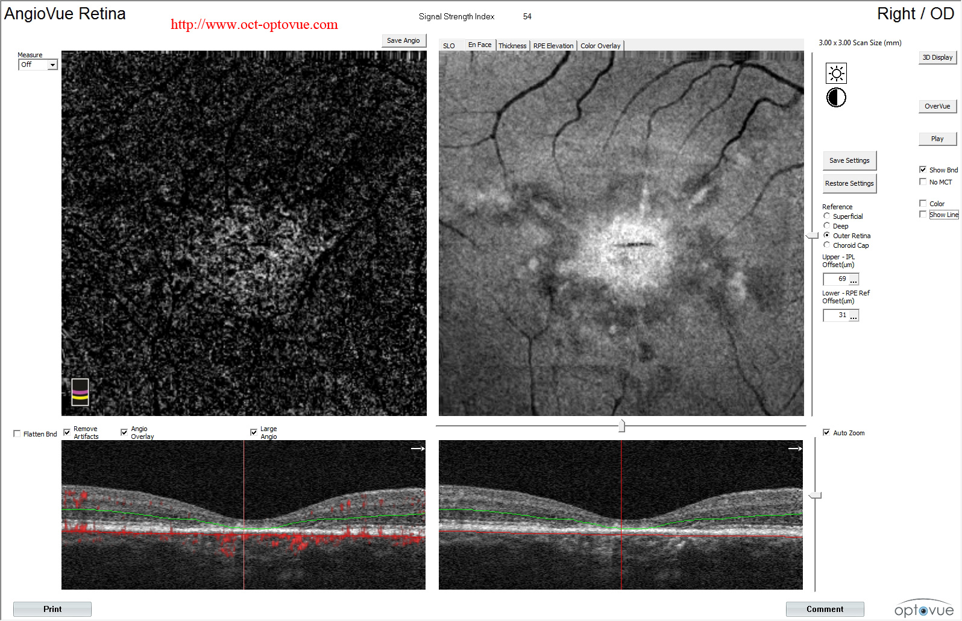
Task: Select the Choroid Cap radio button
Action: pyautogui.click(x=827, y=245)
